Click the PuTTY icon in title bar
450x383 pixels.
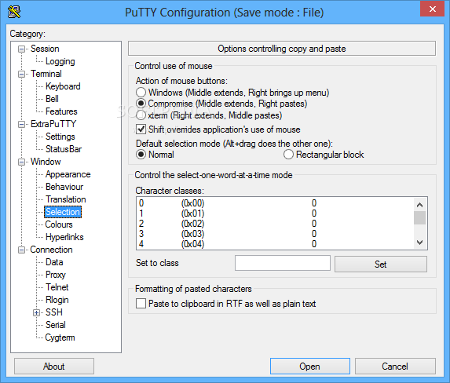14,12
